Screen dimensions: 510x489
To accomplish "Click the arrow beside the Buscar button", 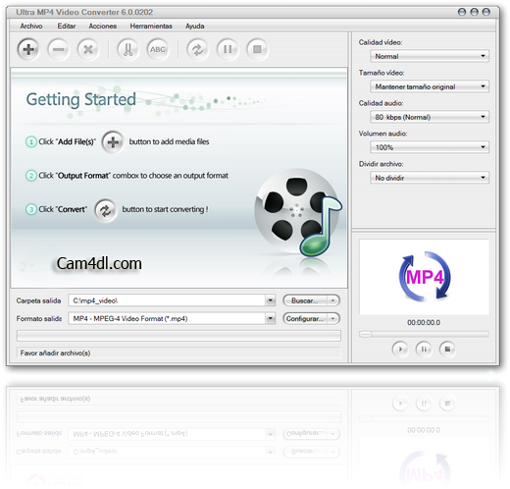I will pyautogui.click(x=332, y=300).
